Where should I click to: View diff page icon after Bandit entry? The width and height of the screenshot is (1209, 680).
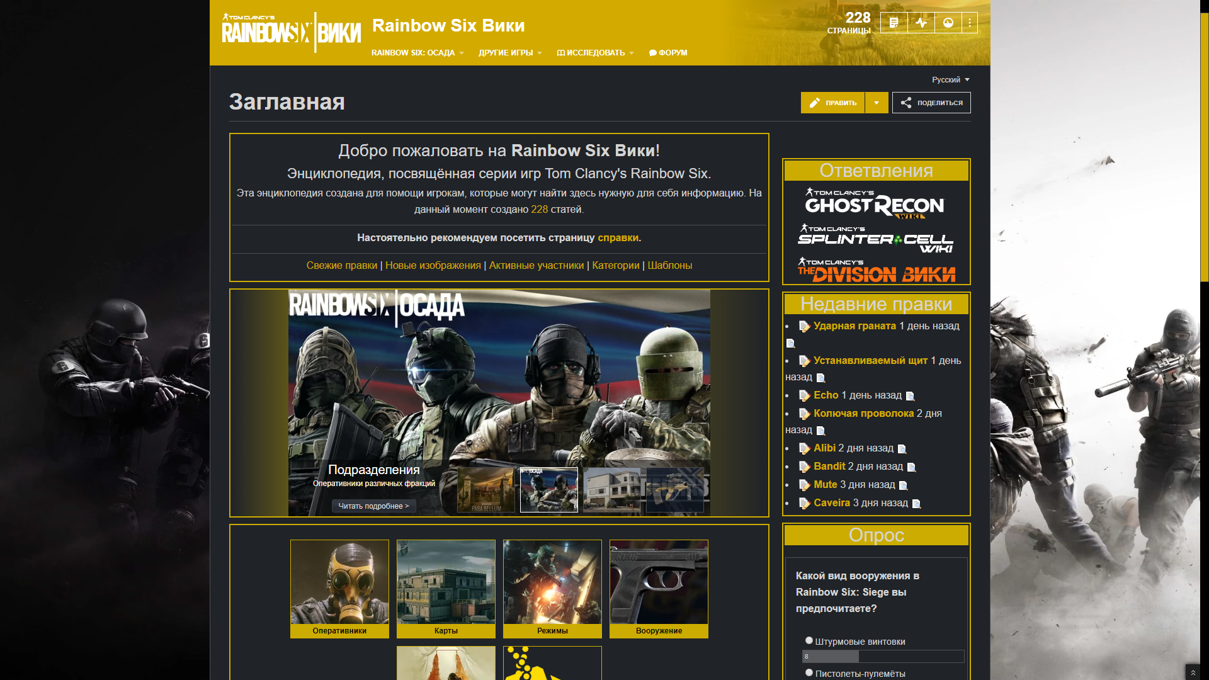point(911,467)
